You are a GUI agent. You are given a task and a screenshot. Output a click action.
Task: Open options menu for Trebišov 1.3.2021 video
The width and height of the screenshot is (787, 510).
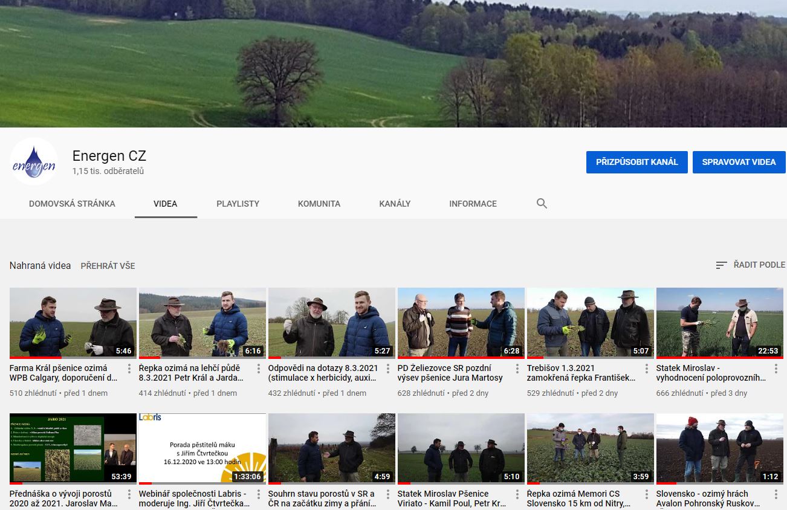pyautogui.click(x=647, y=368)
